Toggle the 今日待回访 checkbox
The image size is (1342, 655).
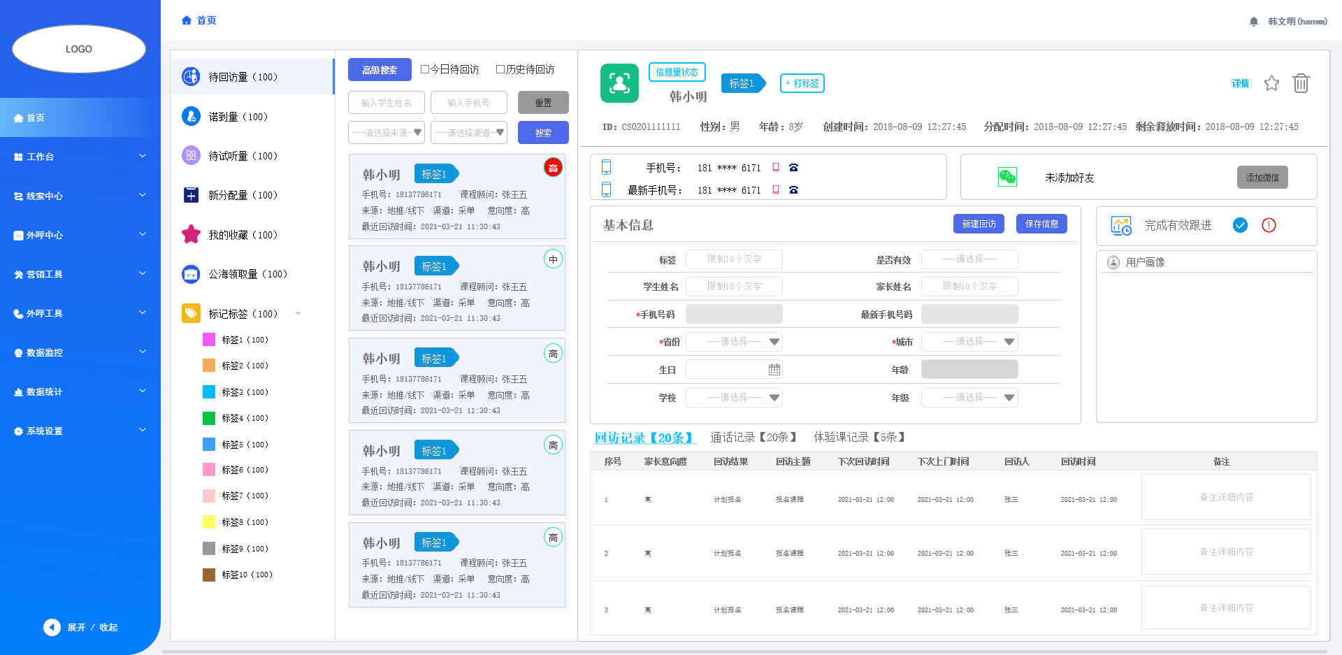point(425,69)
